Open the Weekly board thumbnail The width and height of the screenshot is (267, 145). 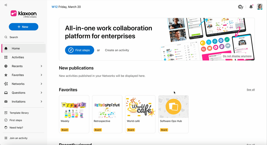pos(74,107)
